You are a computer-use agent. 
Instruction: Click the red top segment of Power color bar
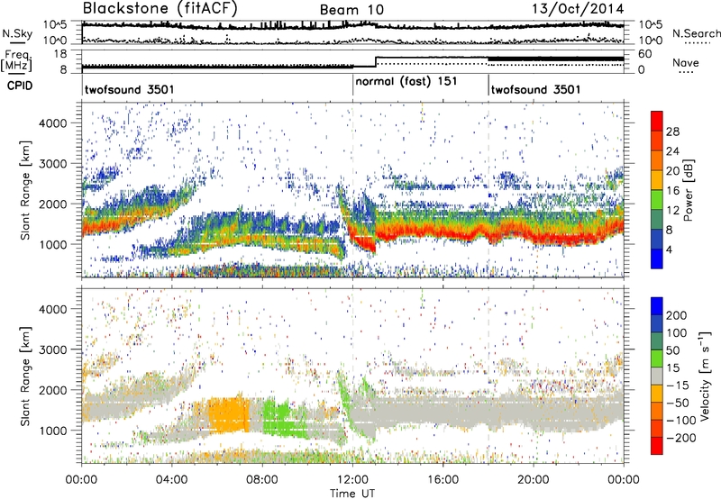click(657, 121)
